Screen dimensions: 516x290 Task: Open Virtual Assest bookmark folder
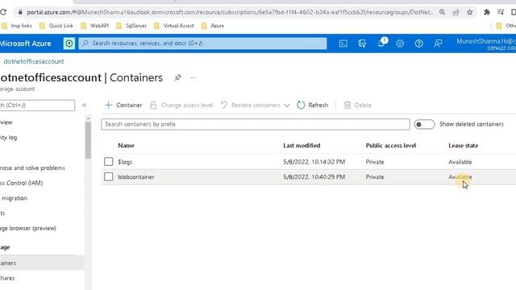(174, 26)
